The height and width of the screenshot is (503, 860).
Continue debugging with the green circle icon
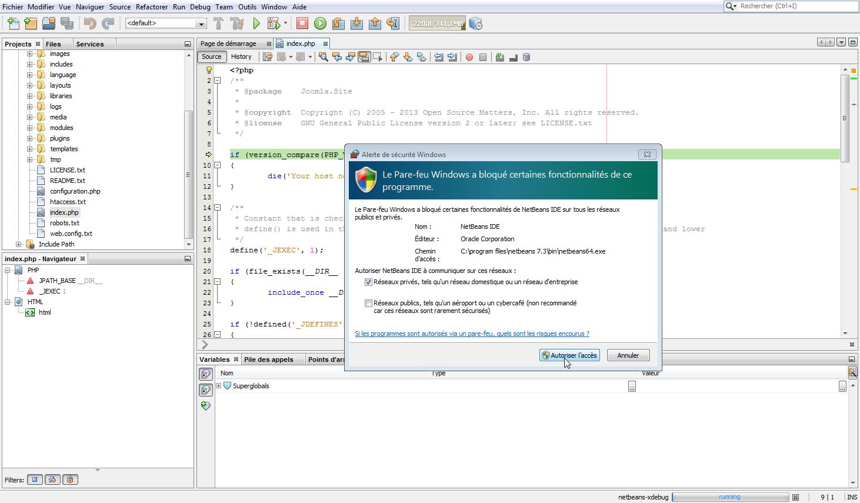(320, 24)
